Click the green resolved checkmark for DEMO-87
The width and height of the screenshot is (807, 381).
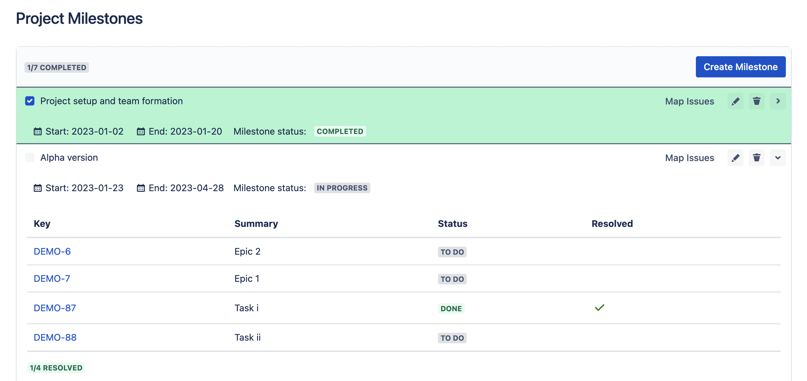[x=599, y=308]
